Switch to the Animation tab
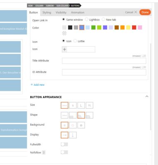The width and height of the screenshot is (158, 165). [x=78, y=12]
